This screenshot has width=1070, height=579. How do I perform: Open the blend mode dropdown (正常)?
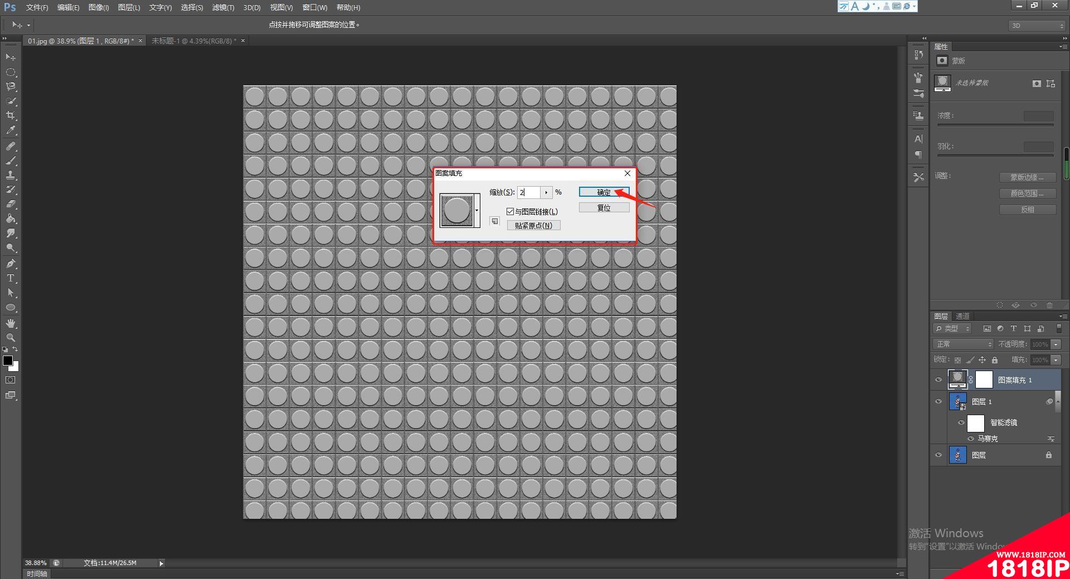click(x=963, y=344)
